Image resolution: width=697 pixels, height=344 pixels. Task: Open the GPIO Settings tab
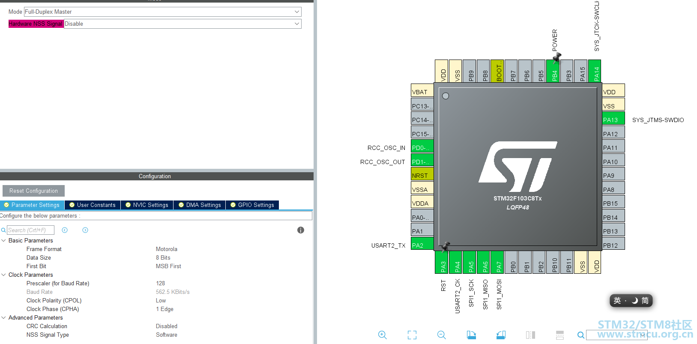(x=252, y=205)
